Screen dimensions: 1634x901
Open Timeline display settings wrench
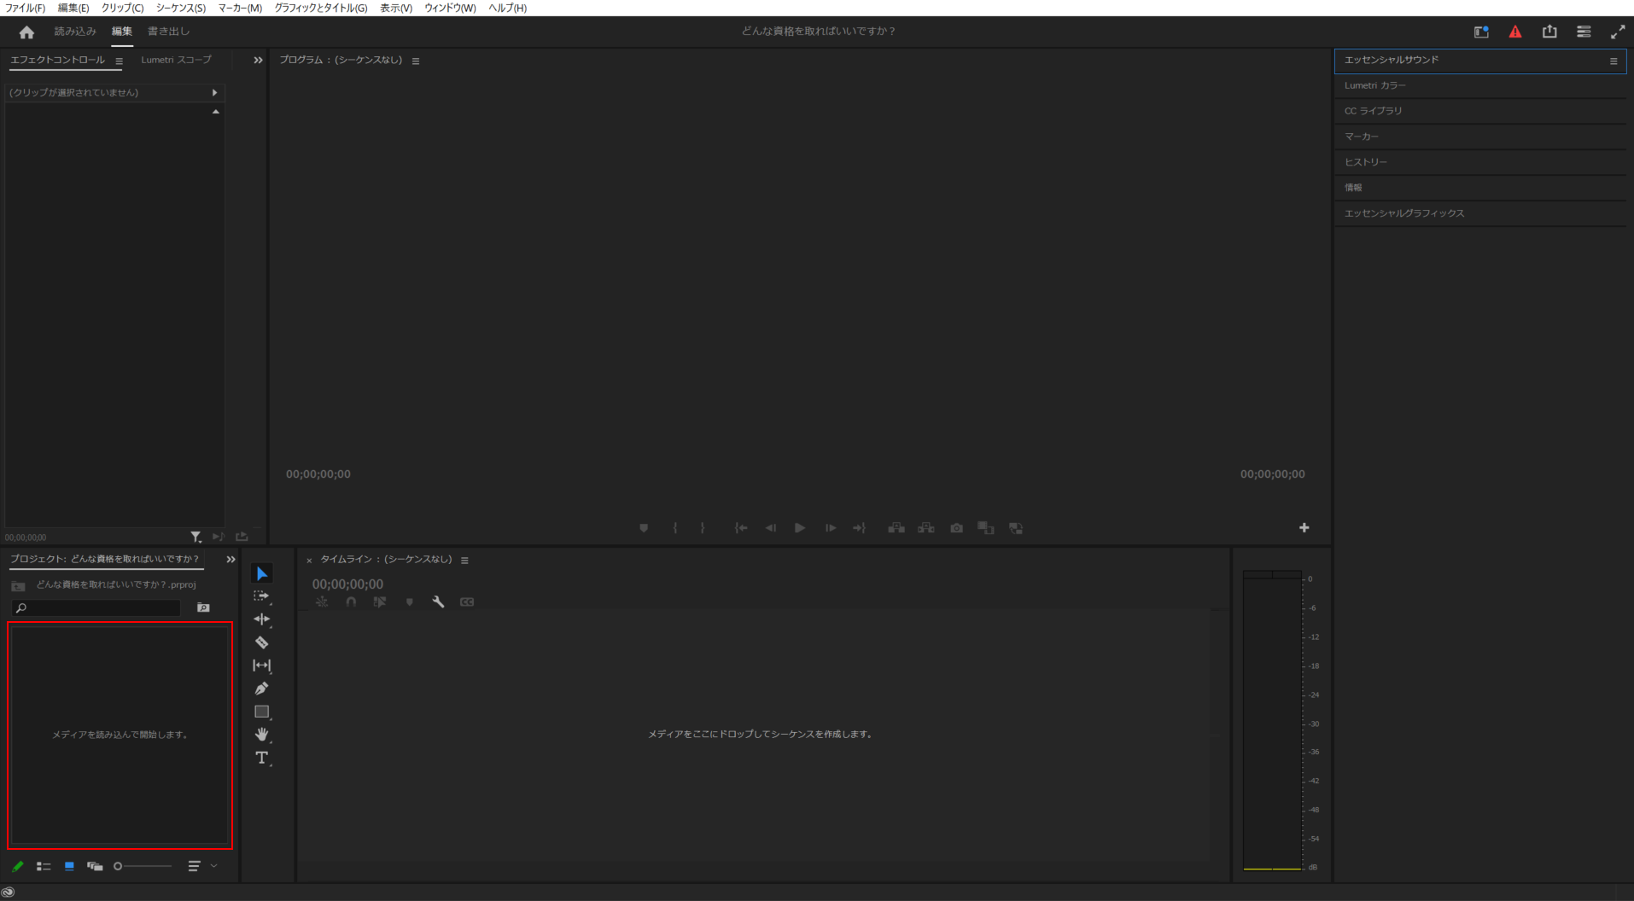tap(439, 602)
